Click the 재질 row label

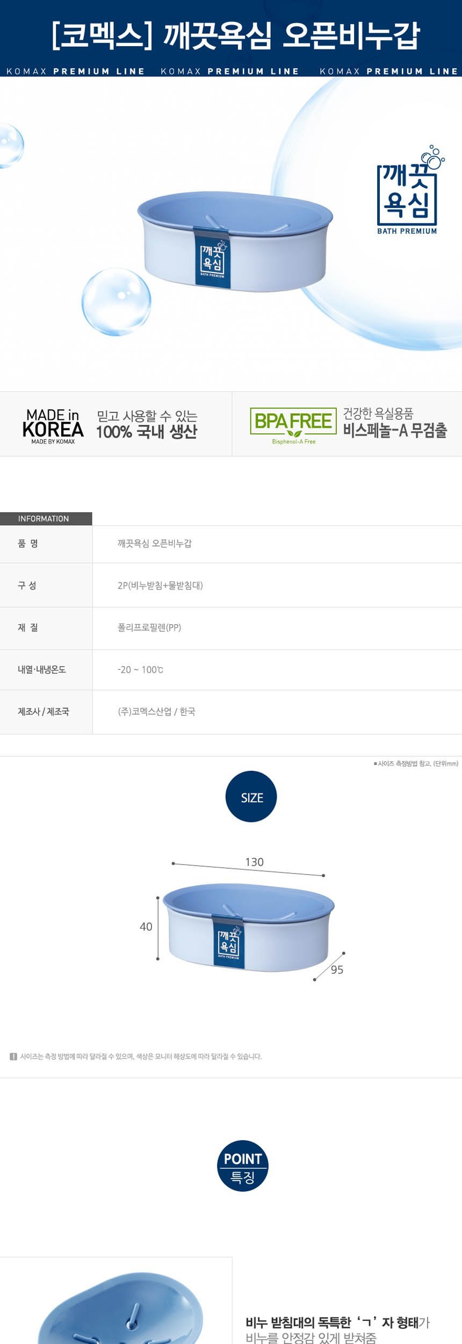pos(28,627)
